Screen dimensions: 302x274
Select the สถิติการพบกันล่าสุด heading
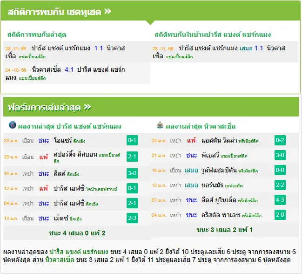[x=37, y=34]
